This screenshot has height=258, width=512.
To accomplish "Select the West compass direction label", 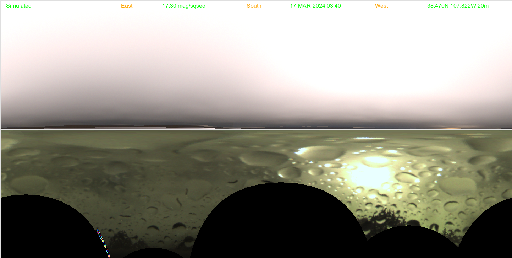I will pyautogui.click(x=381, y=6).
